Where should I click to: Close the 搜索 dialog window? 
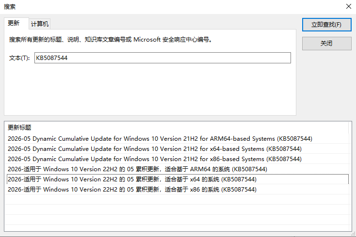[x=349, y=6]
